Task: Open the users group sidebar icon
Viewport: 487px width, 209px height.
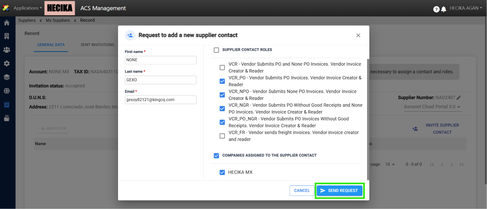Action: (6, 50)
